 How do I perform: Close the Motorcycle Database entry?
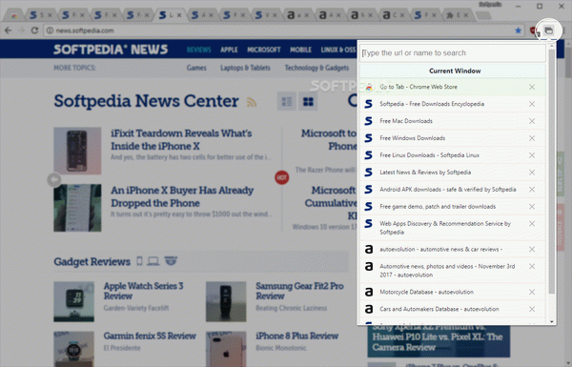point(532,292)
